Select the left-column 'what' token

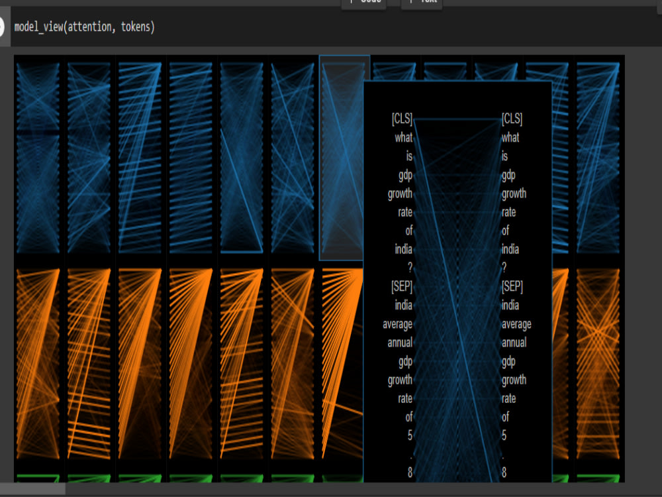tap(404, 137)
